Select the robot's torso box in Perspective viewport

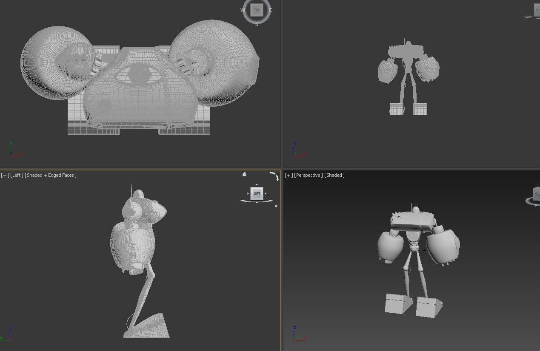point(412,222)
